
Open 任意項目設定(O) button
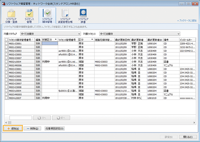tap(54, 128)
